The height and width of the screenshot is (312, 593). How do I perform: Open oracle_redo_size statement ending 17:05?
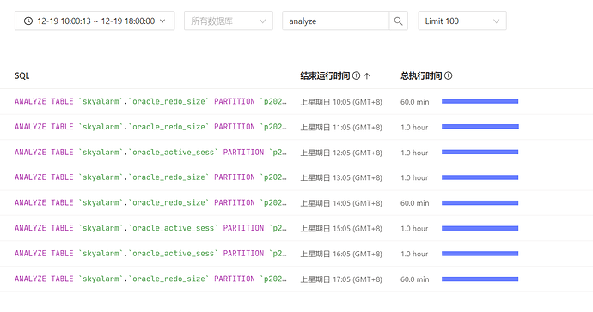point(150,279)
